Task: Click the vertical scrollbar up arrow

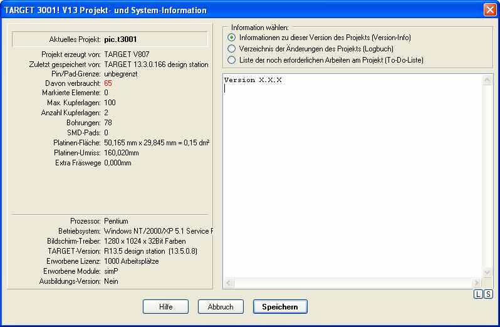Action: pyautogui.click(x=488, y=80)
